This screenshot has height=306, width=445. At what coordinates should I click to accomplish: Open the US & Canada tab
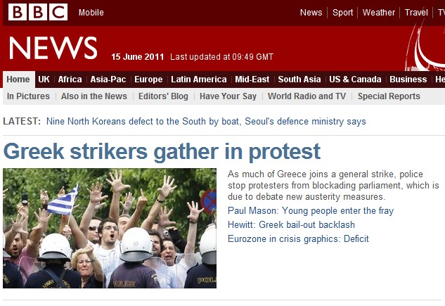point(355,79)
